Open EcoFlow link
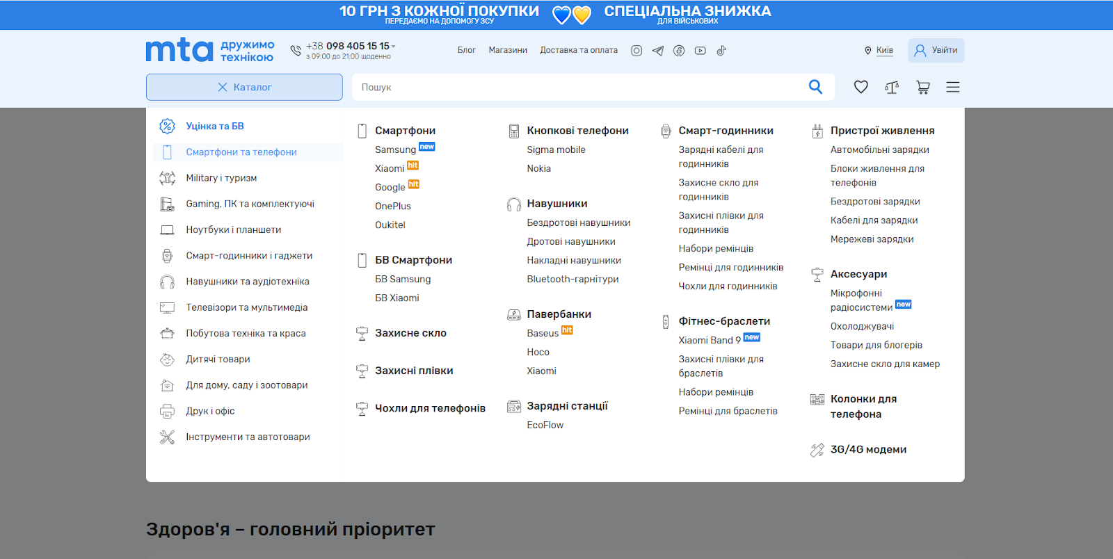Viewport: 1113px width, 559px height. pyautogui.click(x=545, y=425)
